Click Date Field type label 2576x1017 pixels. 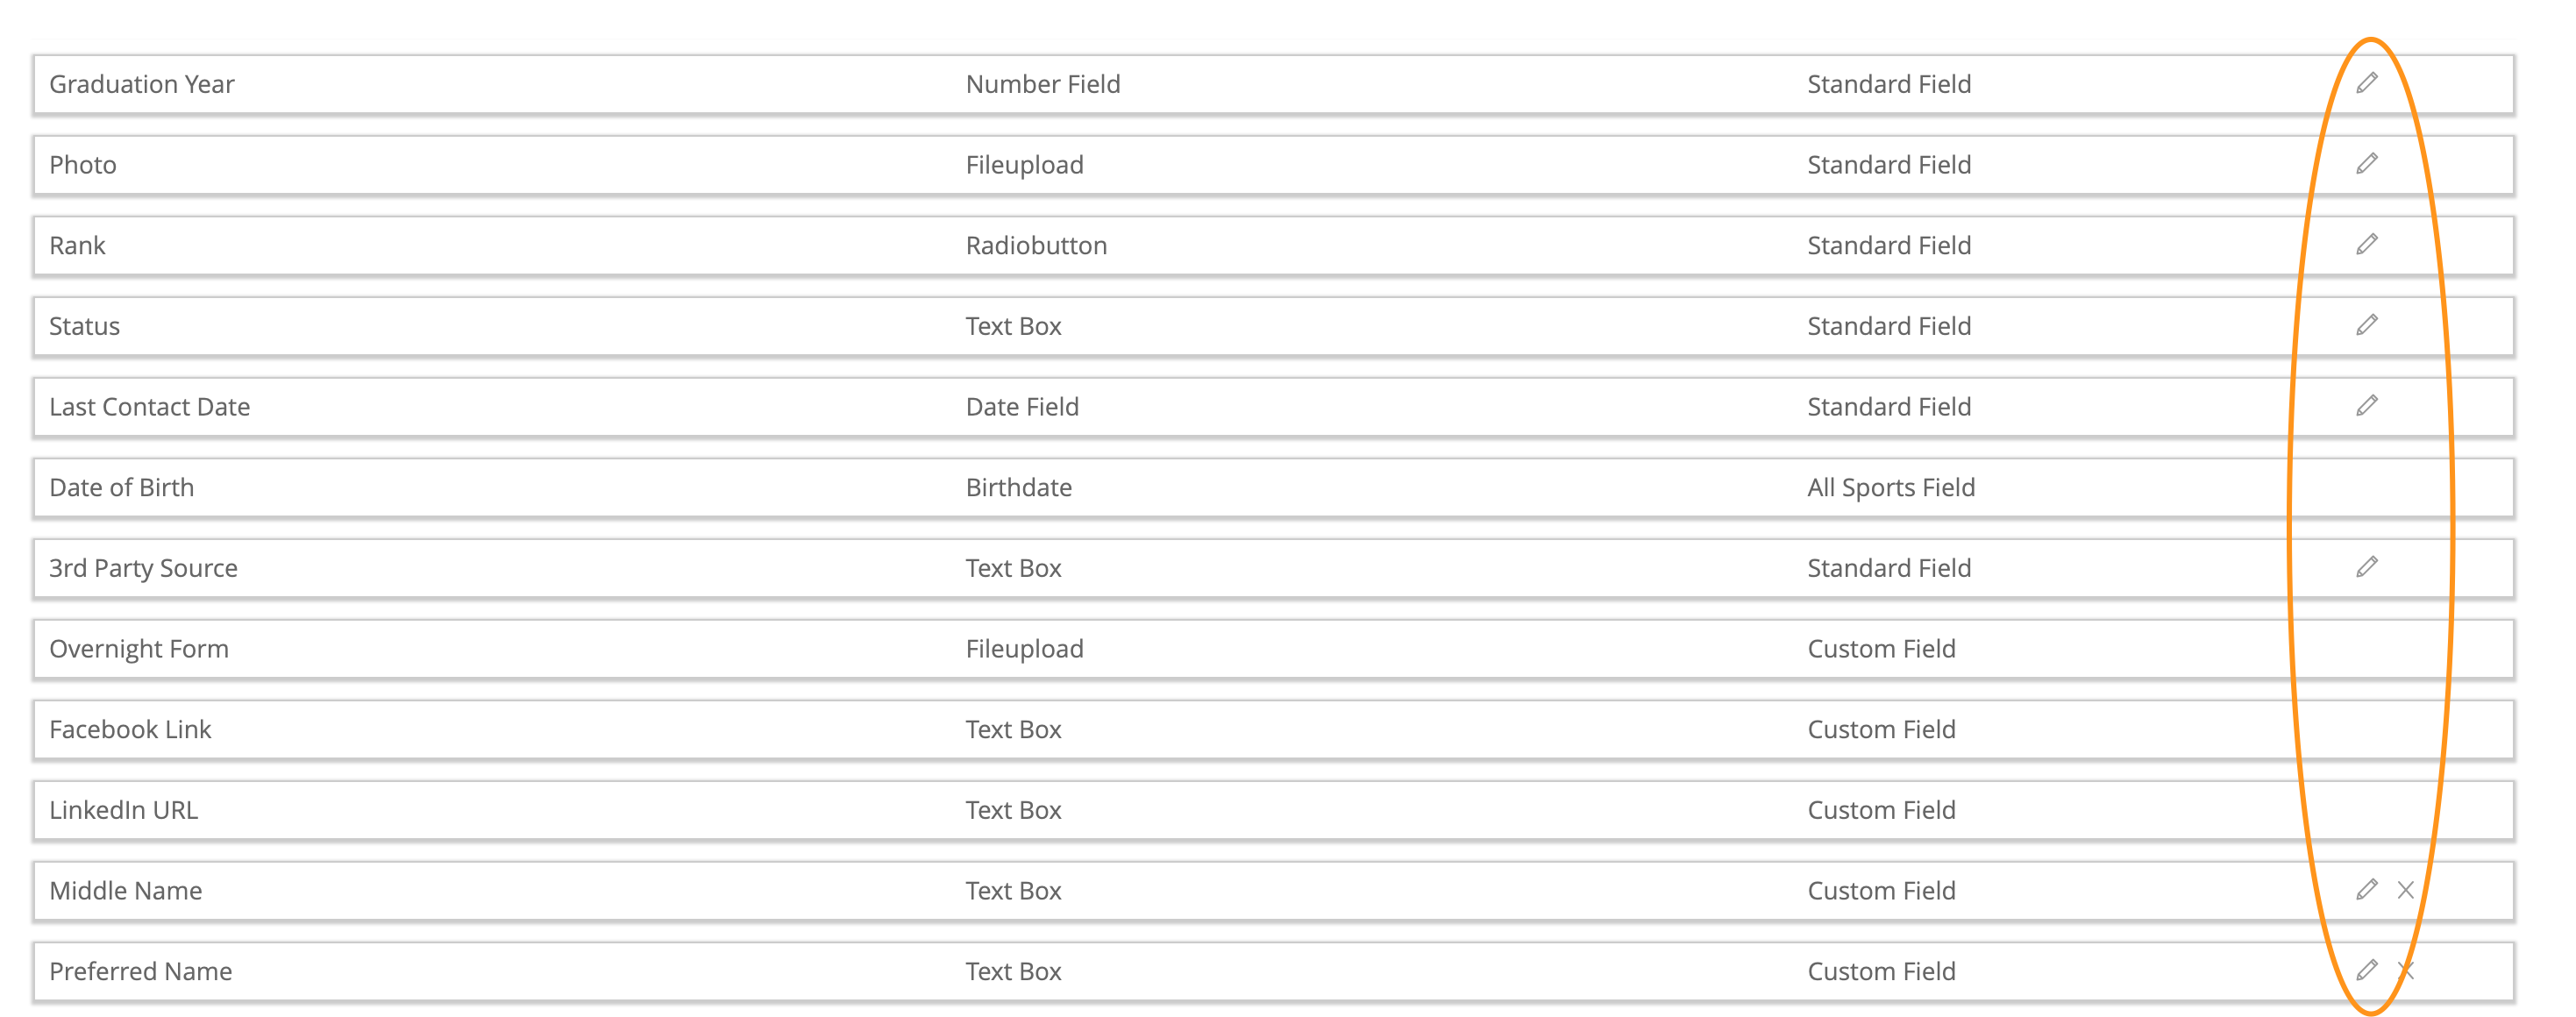click(1022, 407)
